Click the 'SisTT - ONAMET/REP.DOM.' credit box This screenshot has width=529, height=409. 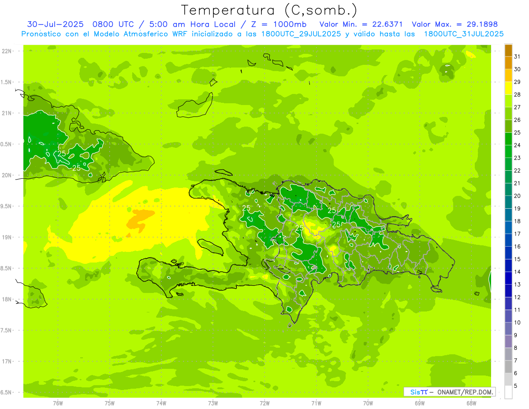[450, 392]
